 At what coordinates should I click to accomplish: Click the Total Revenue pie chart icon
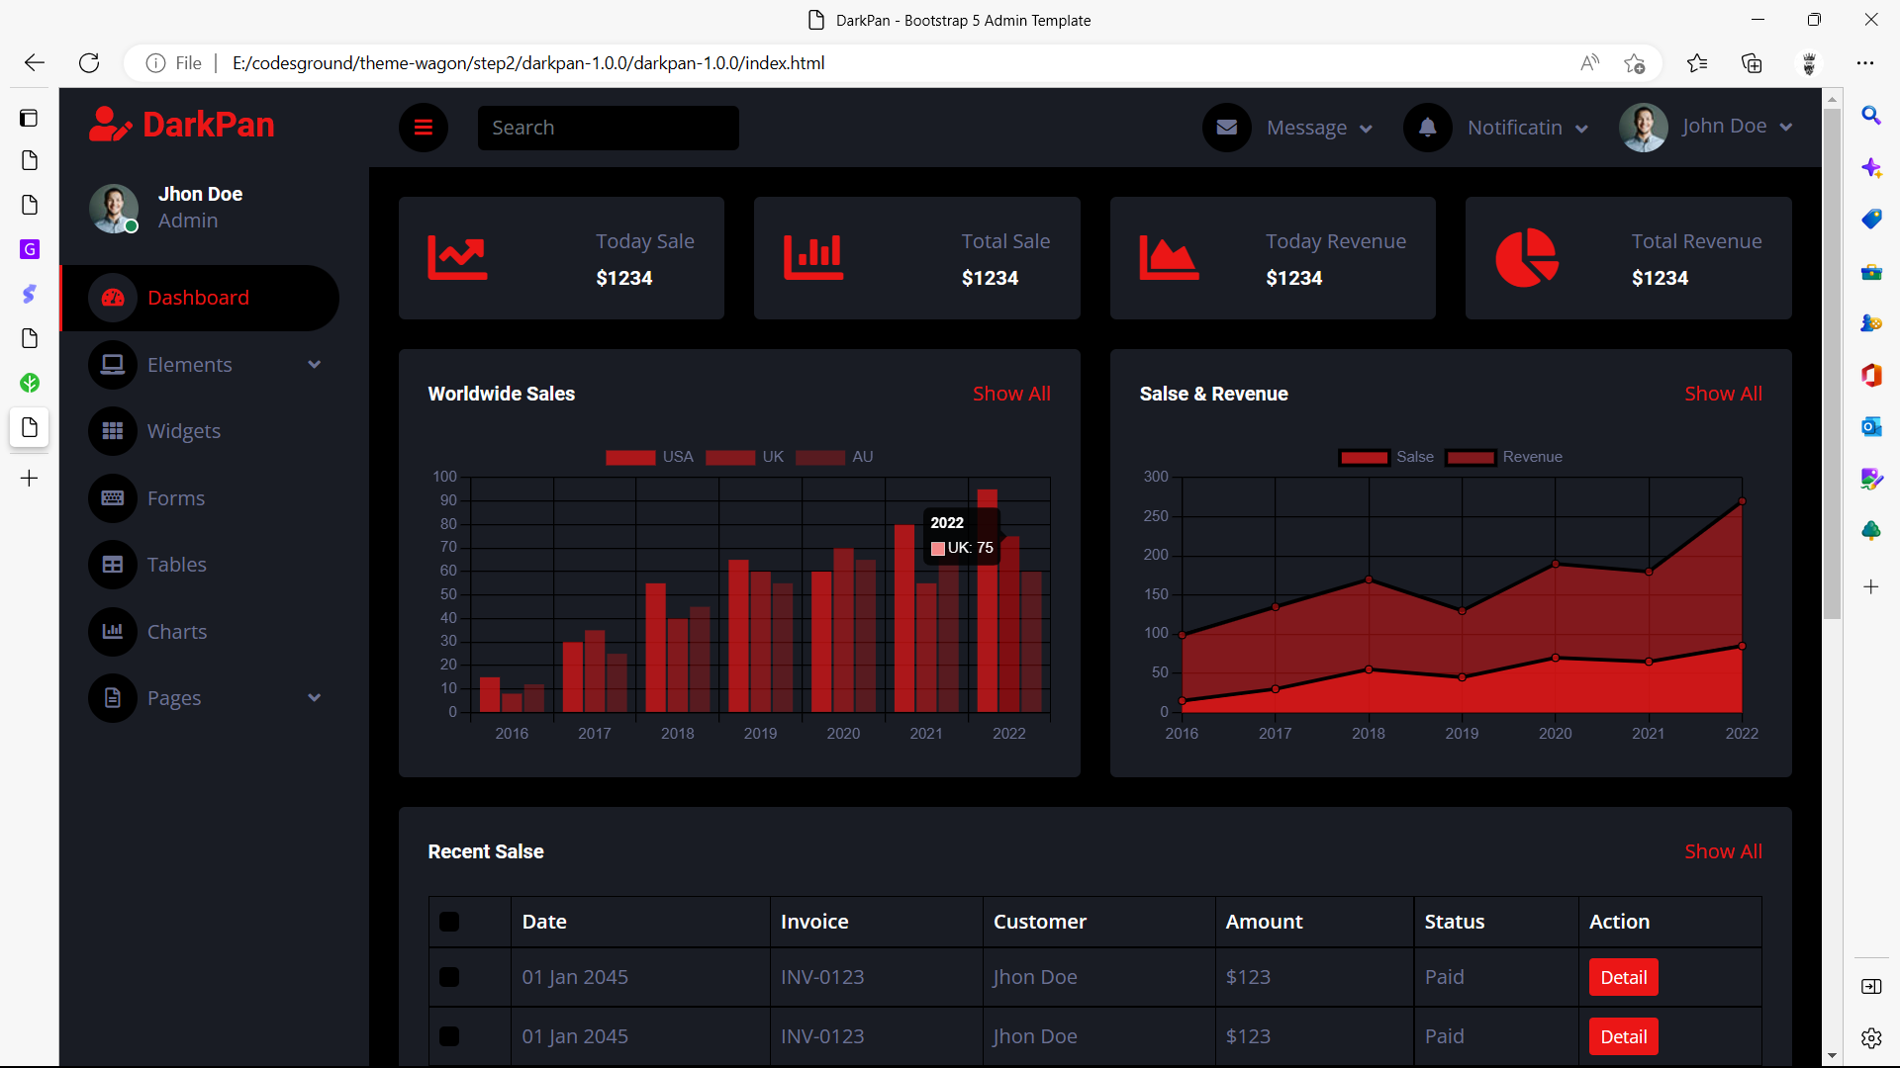1527,258
